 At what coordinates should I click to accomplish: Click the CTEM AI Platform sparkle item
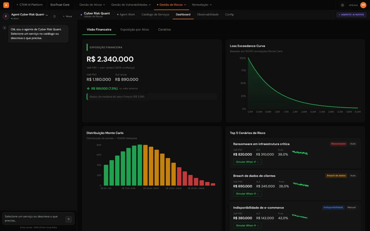point(29,5)
